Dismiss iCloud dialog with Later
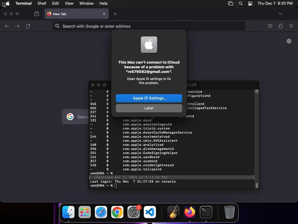Image resolution: width=298 pixels, height=224 pixels. [x=149, y=108]
